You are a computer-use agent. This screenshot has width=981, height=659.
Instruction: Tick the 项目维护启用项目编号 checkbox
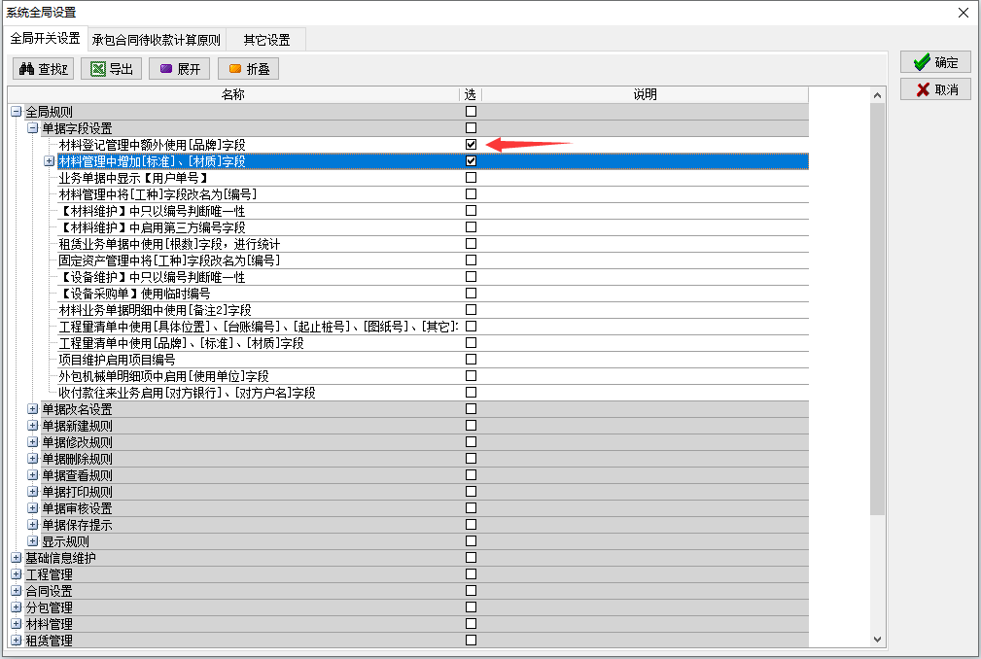pos(471,360)
